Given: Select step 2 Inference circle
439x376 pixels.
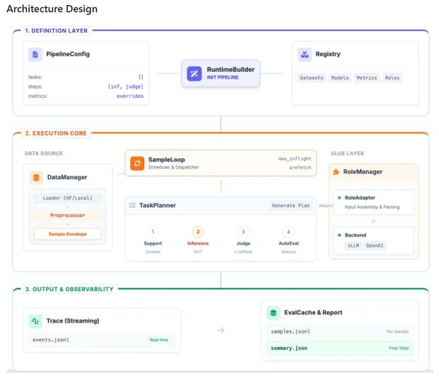Looking at the screenshot, I should tap(198, 232).
